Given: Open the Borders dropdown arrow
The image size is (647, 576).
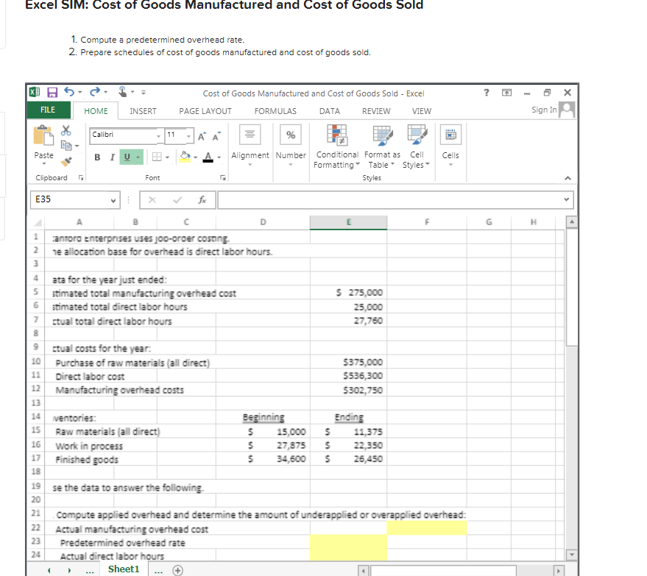Looking at the screenshot, I should (x=168, y=157).
